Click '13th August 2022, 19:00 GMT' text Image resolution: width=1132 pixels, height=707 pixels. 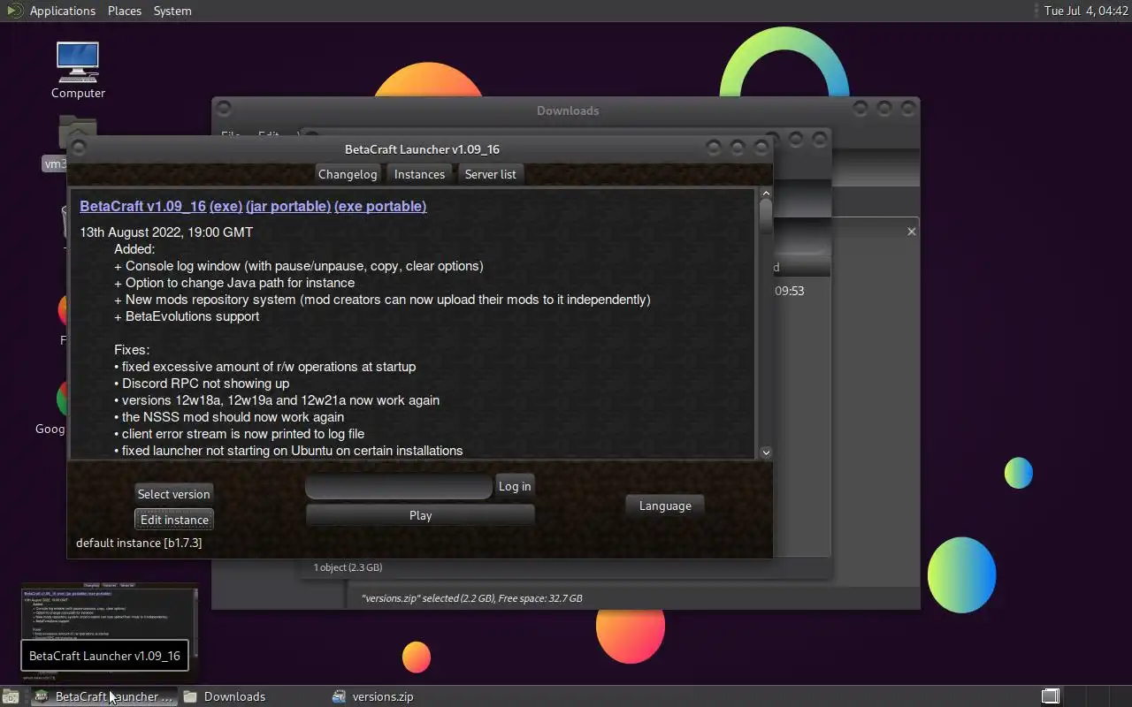tap(166, 232)
